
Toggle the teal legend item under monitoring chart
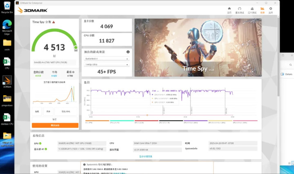coord(122,122)
